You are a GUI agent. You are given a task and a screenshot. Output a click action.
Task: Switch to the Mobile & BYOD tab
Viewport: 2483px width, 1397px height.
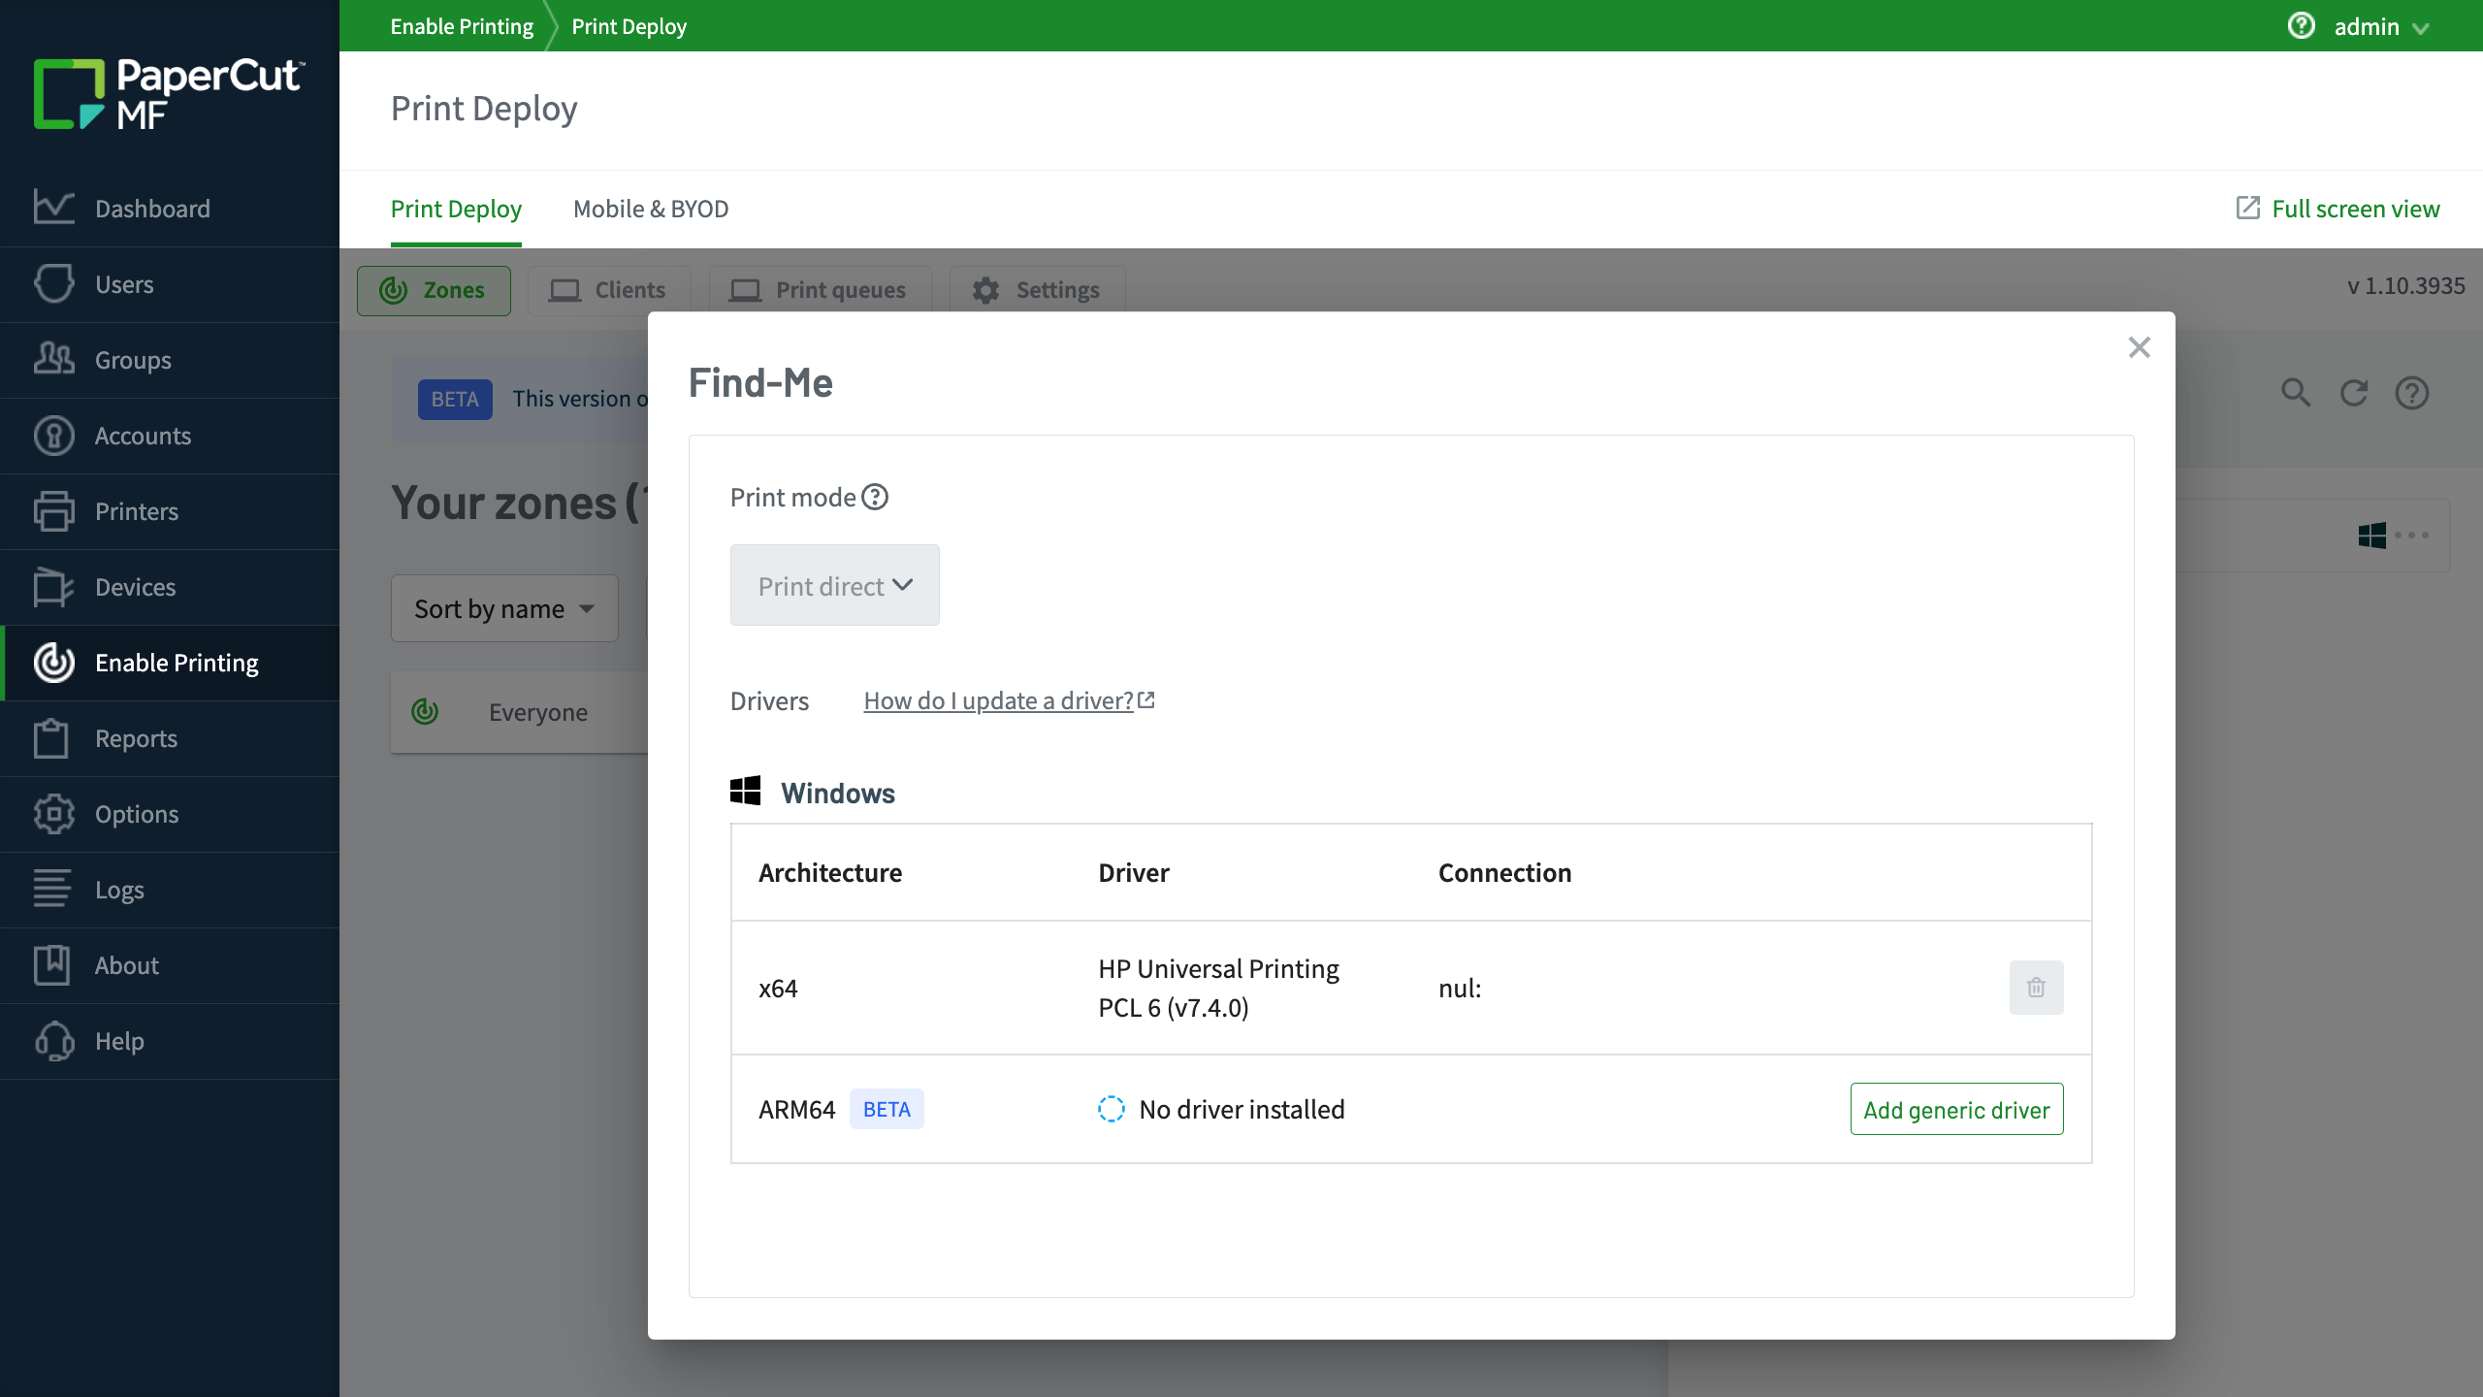[651, 209]
